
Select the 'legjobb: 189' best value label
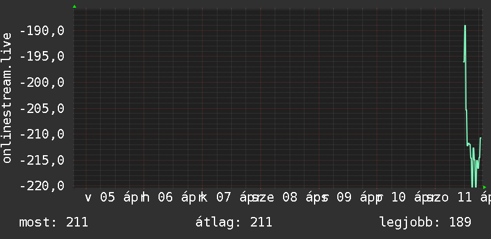425,222
